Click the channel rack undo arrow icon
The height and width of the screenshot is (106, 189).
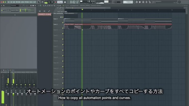4,6
